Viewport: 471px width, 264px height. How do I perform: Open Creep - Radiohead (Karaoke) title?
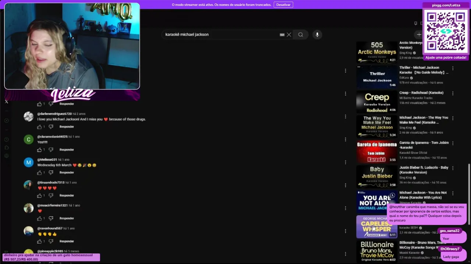point(421,93)
